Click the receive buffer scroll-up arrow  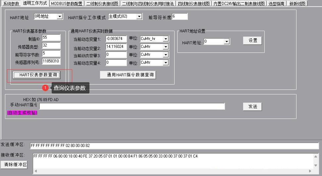(x=315, y=157)
